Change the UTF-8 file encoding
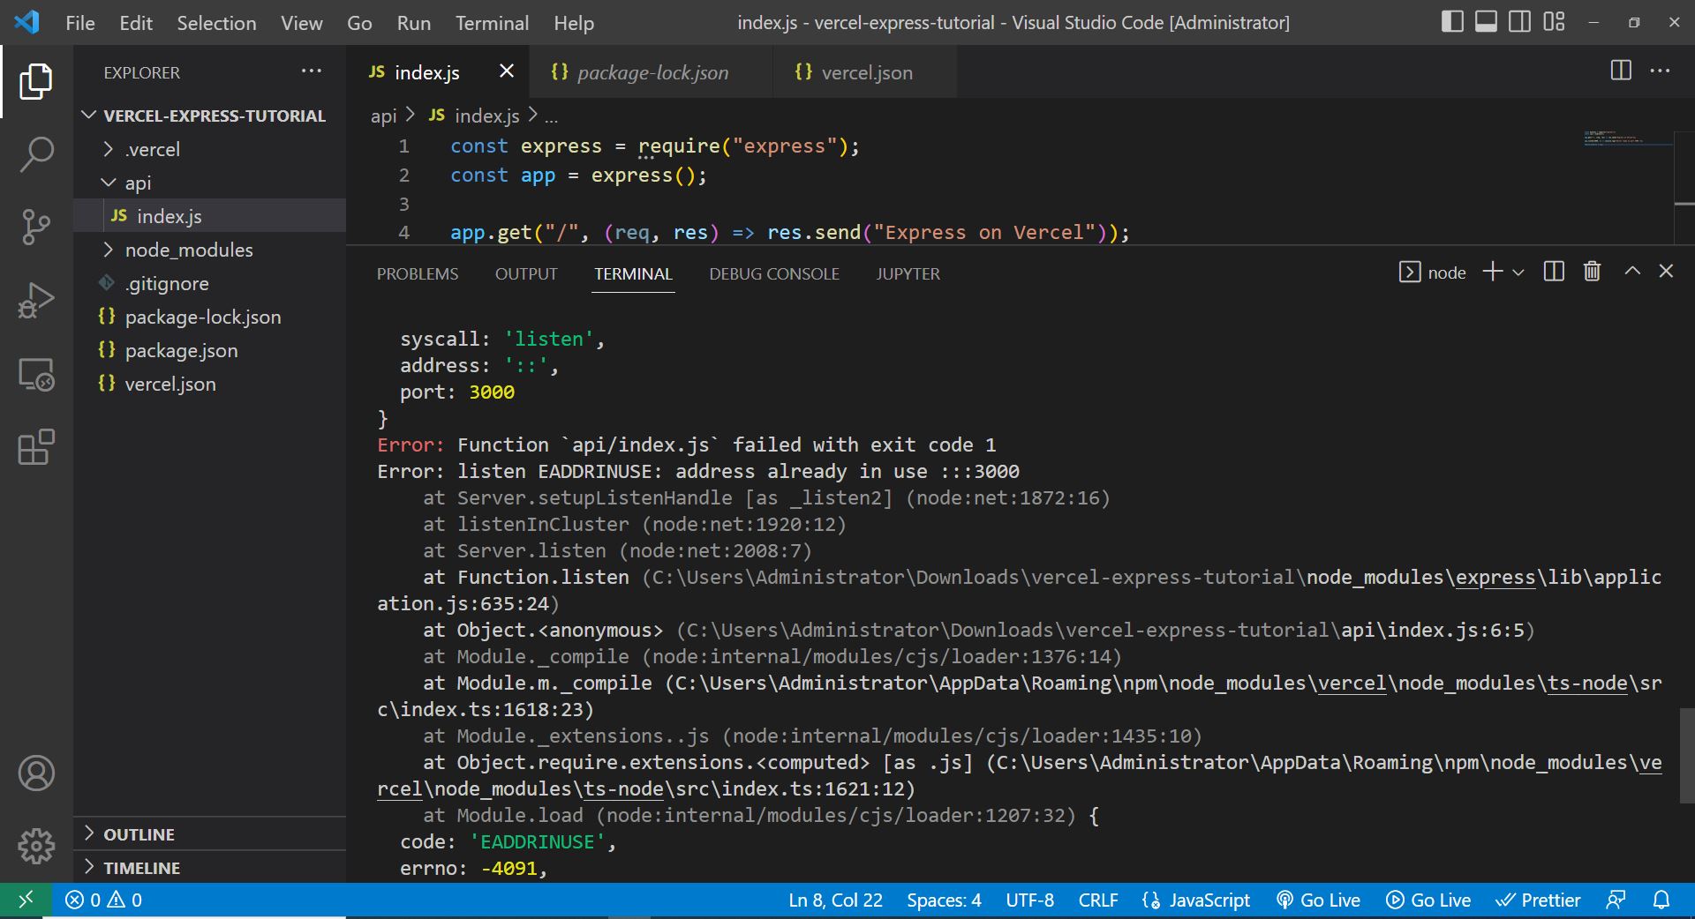 [1029, 900]
